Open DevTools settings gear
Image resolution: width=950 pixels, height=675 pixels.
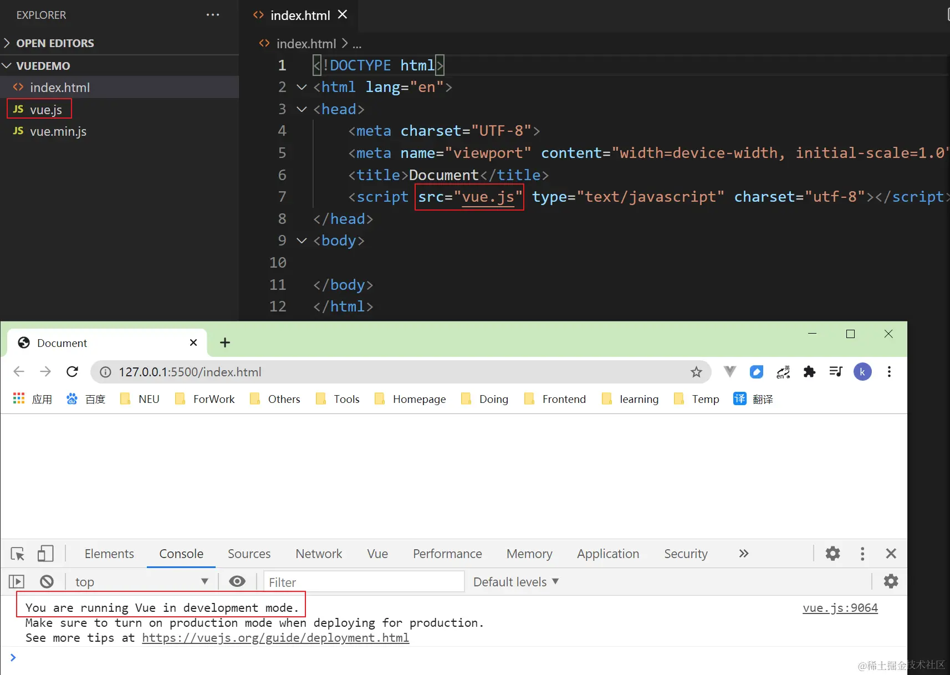(832, 554)
